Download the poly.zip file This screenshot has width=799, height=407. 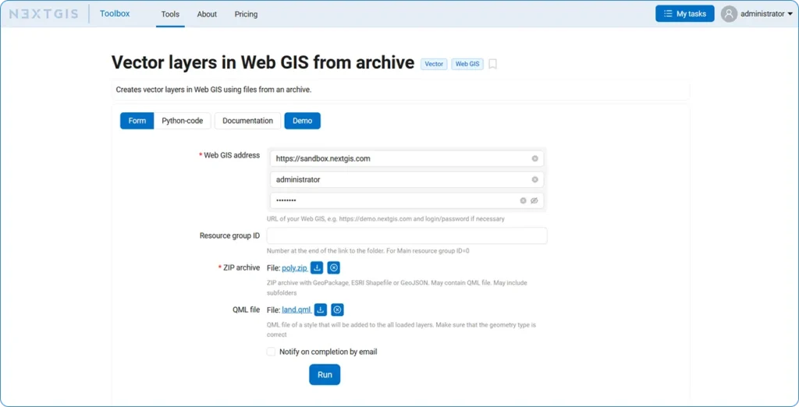click(317, 267)
